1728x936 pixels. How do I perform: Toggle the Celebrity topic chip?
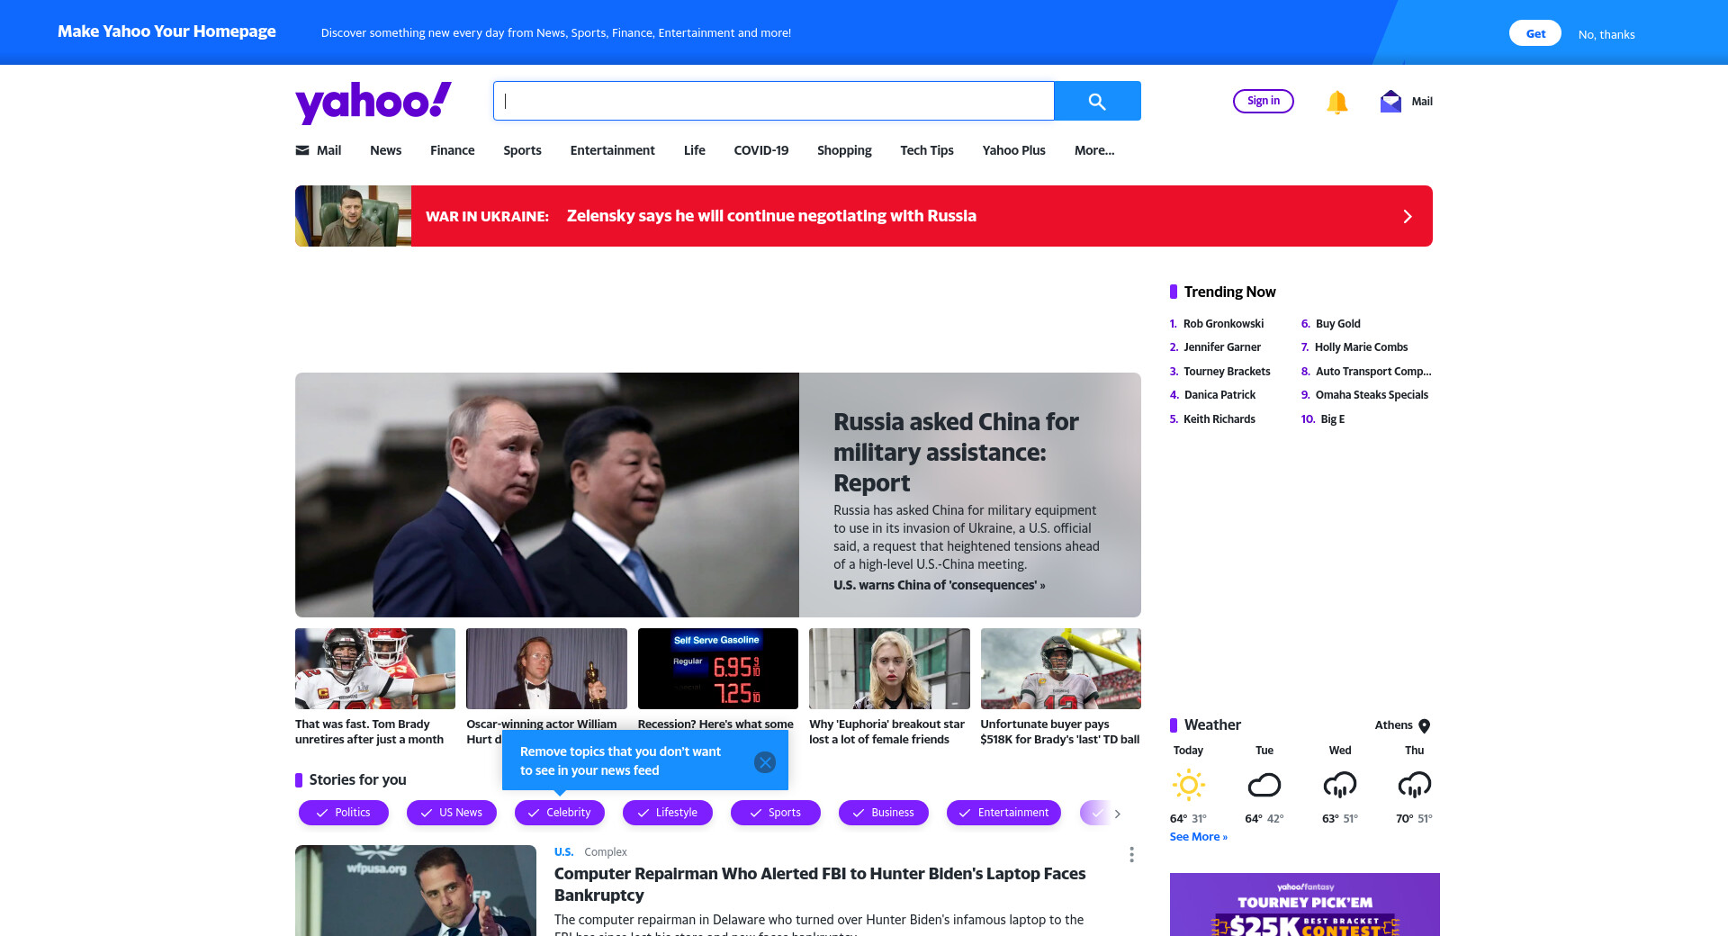(560, 813)
